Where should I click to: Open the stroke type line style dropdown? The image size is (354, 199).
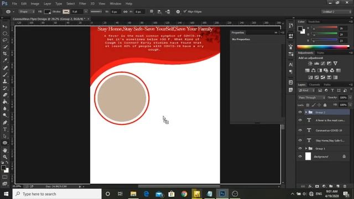tap(96, 12)
